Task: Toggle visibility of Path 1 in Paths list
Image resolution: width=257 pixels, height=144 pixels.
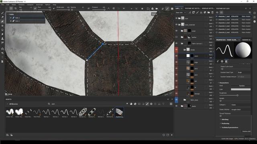Action: tap(11, 18)
